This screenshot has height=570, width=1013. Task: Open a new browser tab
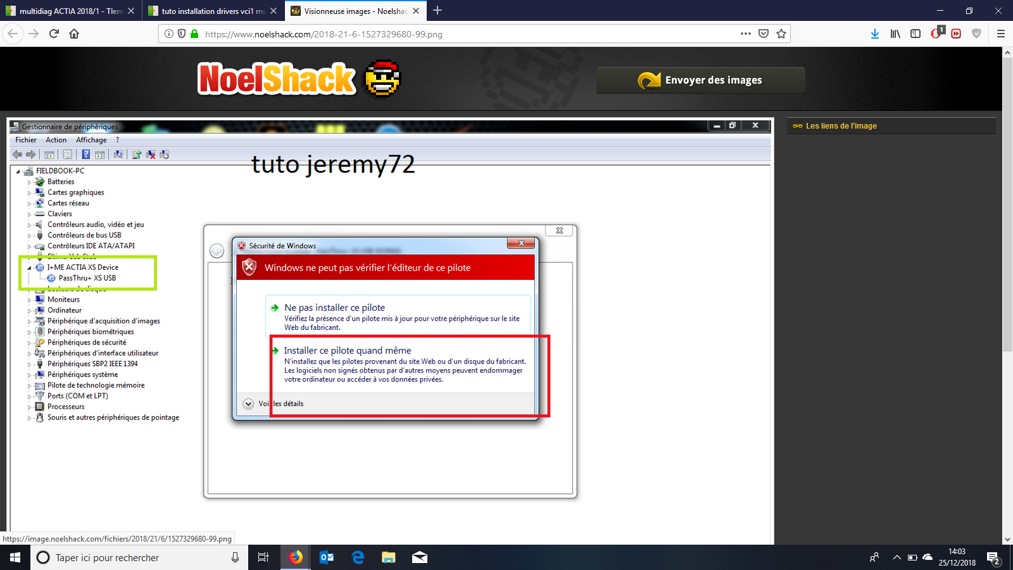[x=437, y=11]
